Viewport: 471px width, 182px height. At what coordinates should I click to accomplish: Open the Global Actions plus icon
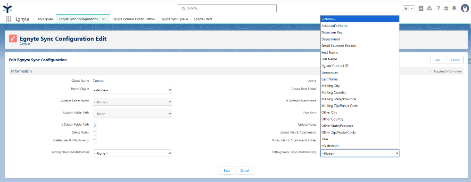pyautogui.click(x=421, y=8)
